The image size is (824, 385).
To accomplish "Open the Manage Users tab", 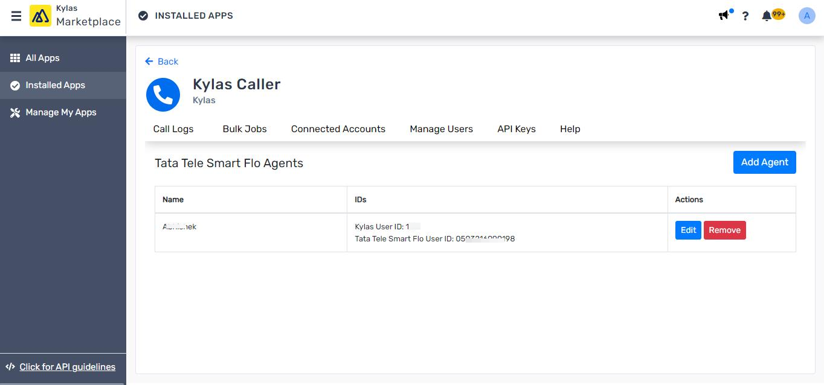I will point(442,129).
